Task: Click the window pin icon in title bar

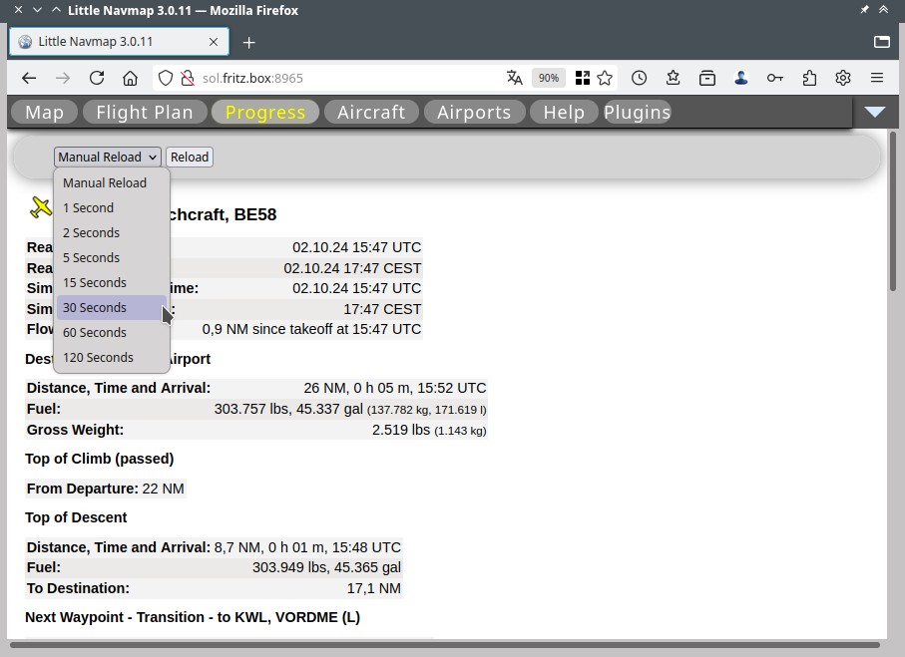Action: 865,10
